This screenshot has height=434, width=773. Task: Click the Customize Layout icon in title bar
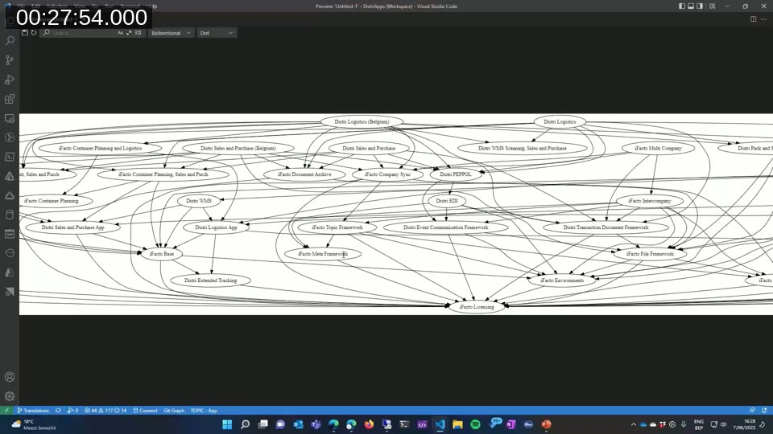(x=713, y=6)
